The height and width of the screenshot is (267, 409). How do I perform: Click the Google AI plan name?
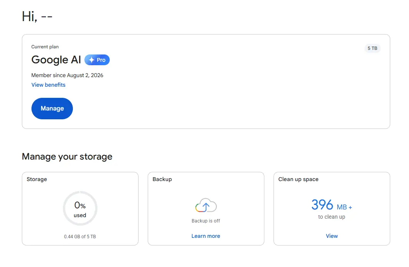[56, 60]
